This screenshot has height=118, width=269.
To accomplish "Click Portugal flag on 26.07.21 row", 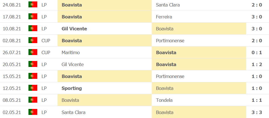I will click(x=33, y=52).
